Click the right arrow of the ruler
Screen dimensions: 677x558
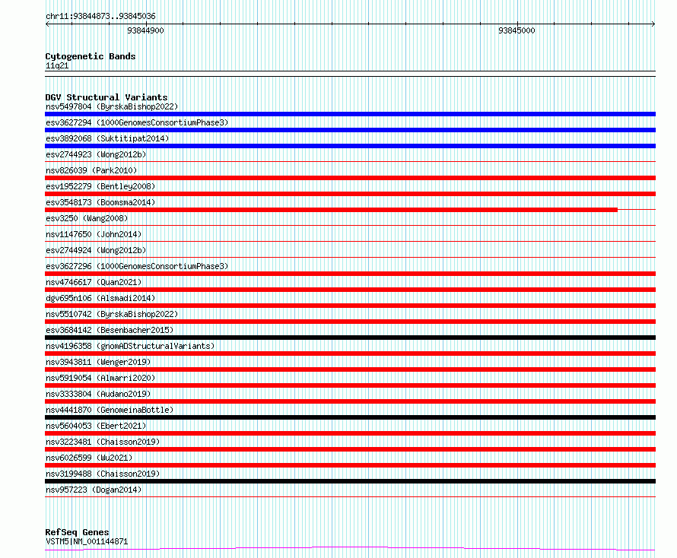click(x=653, y=24)
